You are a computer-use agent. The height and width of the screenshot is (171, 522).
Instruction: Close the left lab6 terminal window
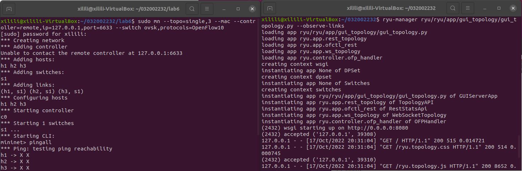tap(252, 8)
